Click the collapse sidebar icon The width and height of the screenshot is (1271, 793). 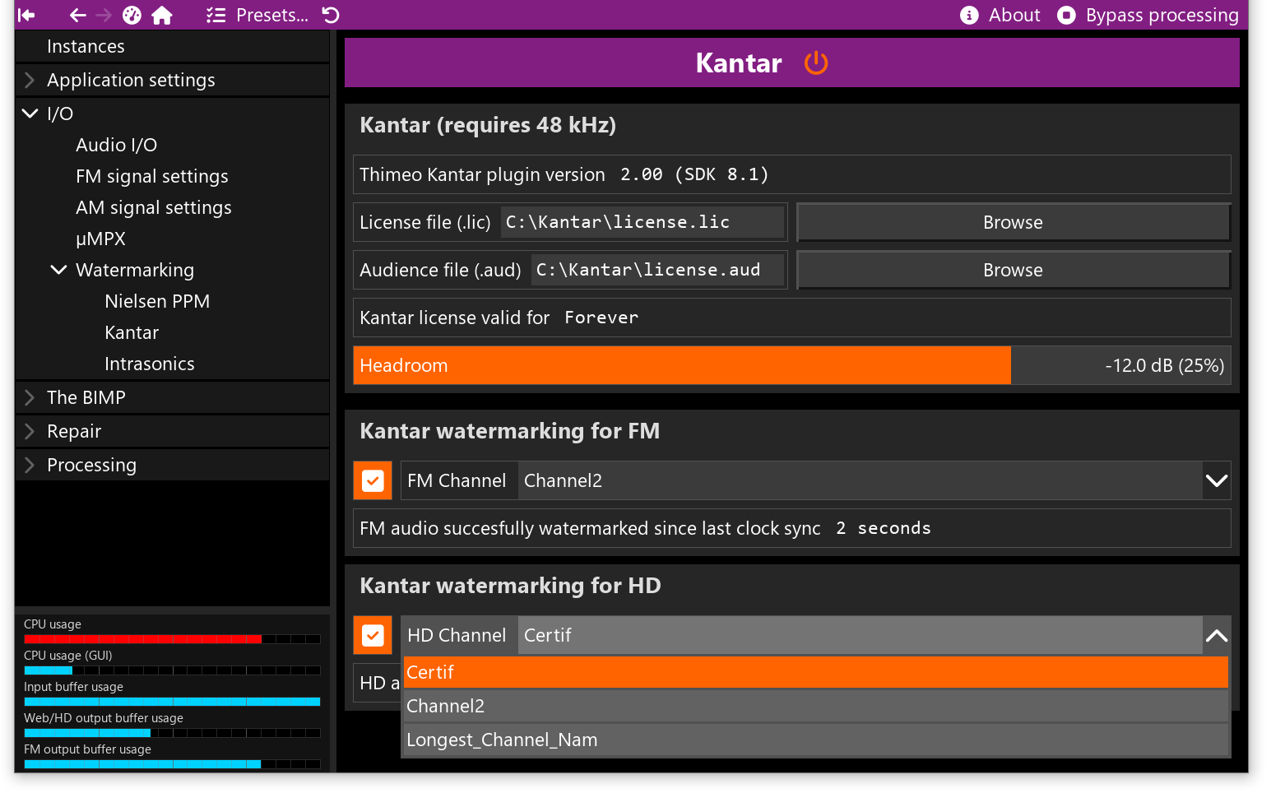[x=26, y=15]
